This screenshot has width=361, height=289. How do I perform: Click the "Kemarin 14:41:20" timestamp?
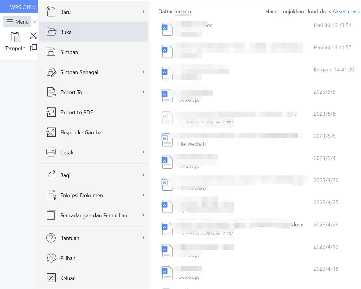[x=334, y=70]
